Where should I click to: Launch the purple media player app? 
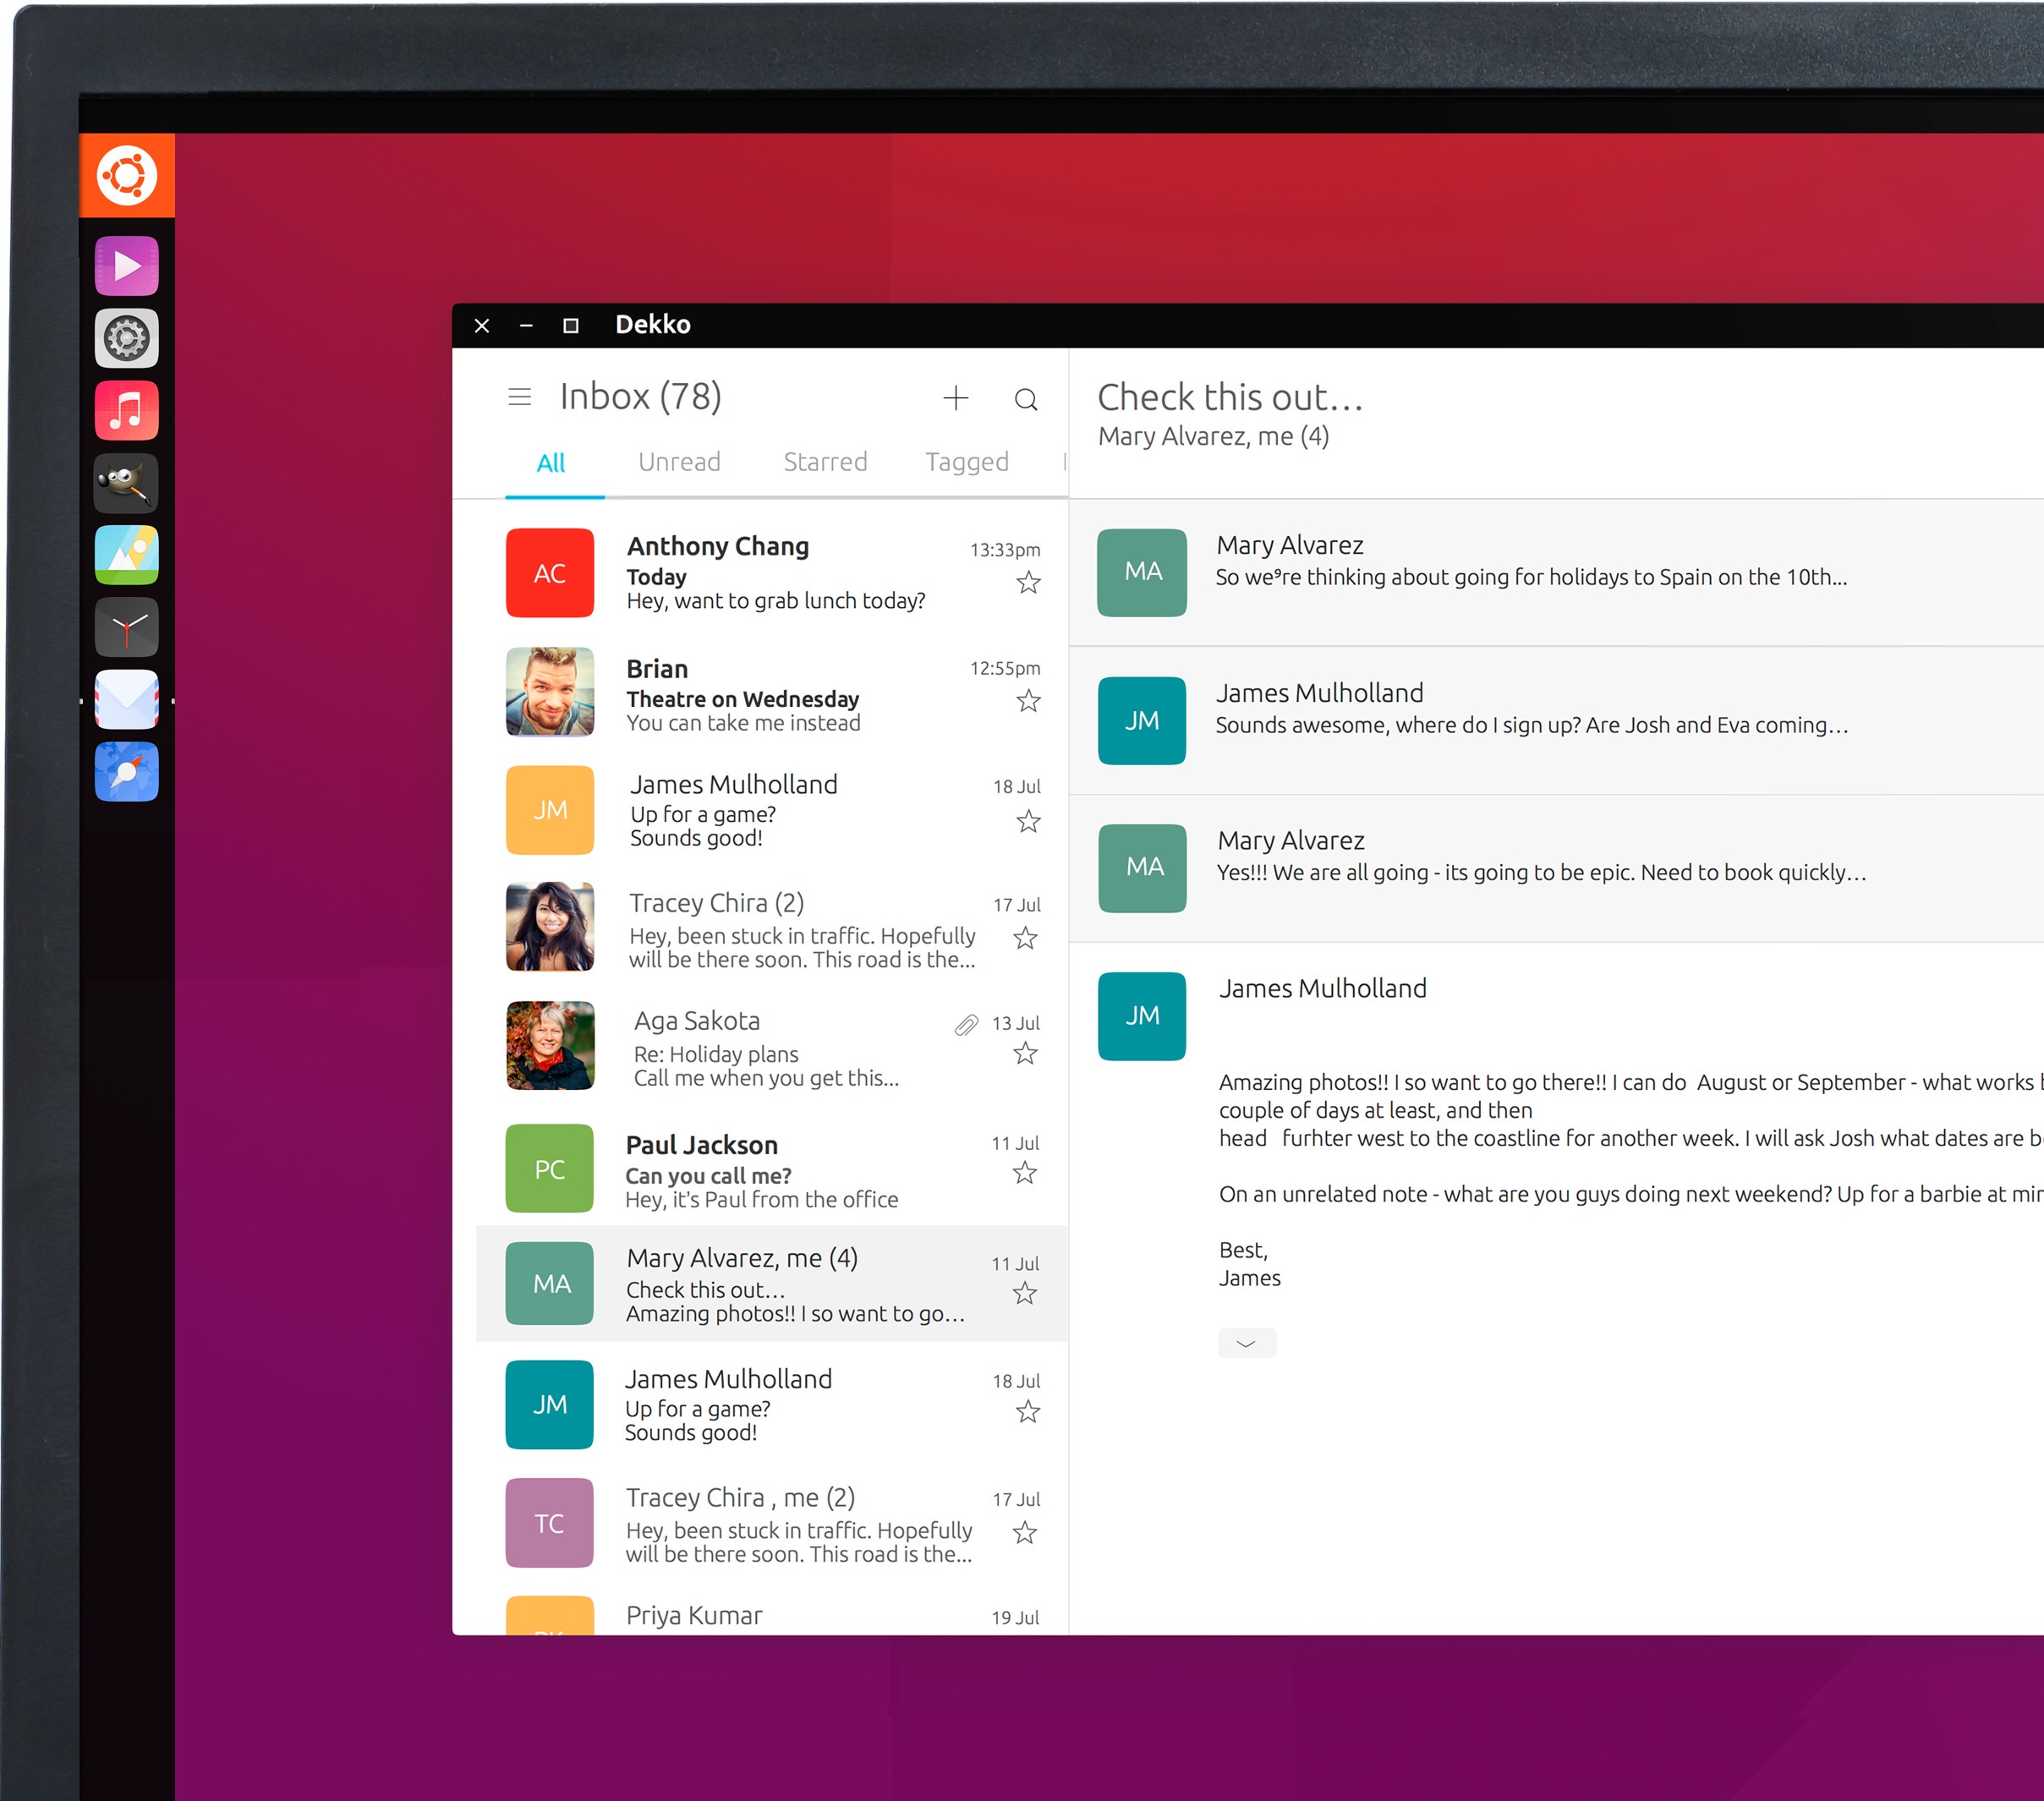(127, 266)
